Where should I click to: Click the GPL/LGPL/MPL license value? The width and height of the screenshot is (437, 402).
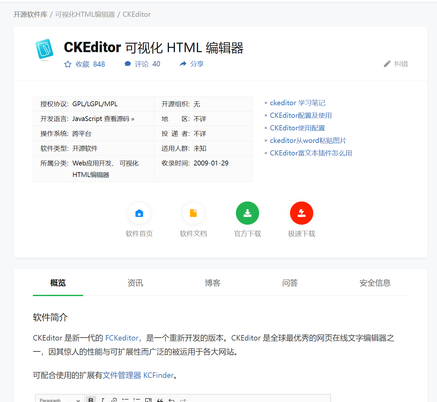coord(95,104)
